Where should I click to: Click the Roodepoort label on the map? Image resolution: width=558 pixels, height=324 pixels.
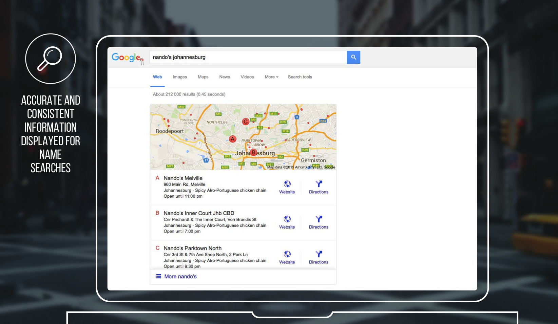pyautogui.click(x=170, y=131)
